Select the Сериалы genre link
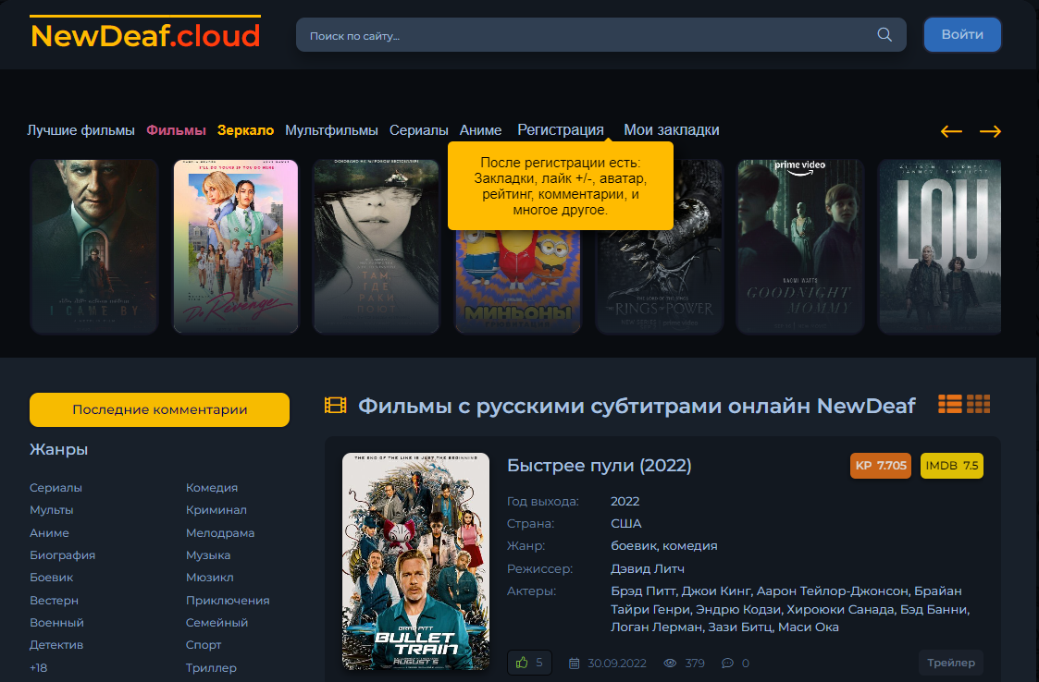1039x682 pixels. coord(56,487)
